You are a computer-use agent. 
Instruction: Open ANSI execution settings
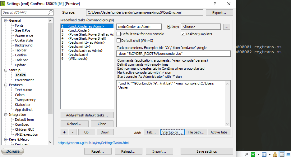click(26, 134)
